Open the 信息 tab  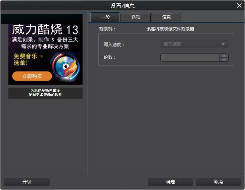pyautogui.click(x=166, y=17)
